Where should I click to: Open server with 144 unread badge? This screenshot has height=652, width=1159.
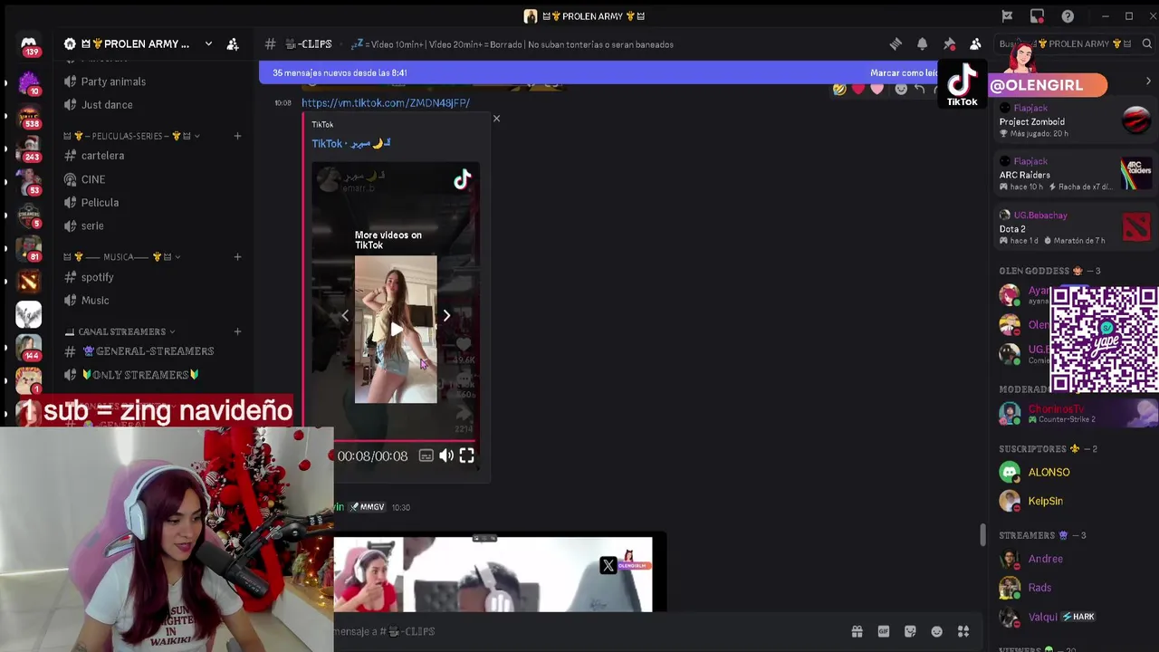[x=28, y=347]
